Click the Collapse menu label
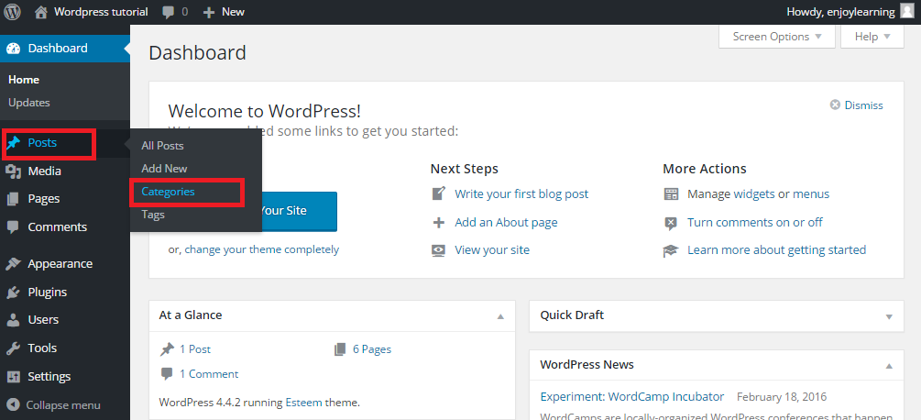The height and width of the screenshot is (420, 921). click(x=63, y=405)
